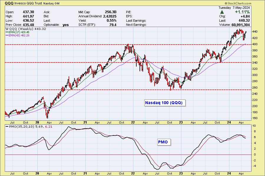Click the 440 price axis label
The image size is (265, 176).
tap(255, 32)
